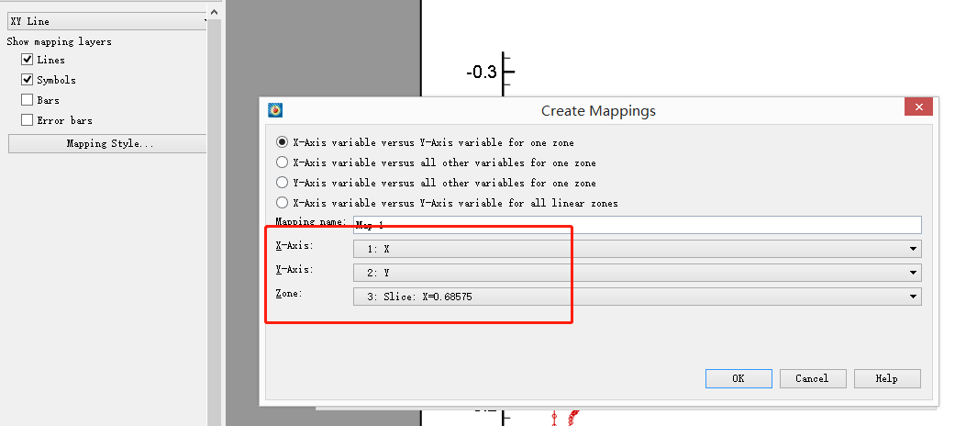This screenshot has height=426, width=955.
Task: Confirm mappings with the OK button
Action: (738, 378)
